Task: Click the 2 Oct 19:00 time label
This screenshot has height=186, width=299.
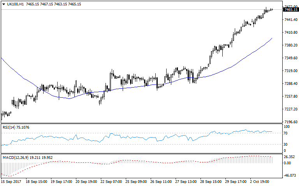Action: tap(260, 182)
